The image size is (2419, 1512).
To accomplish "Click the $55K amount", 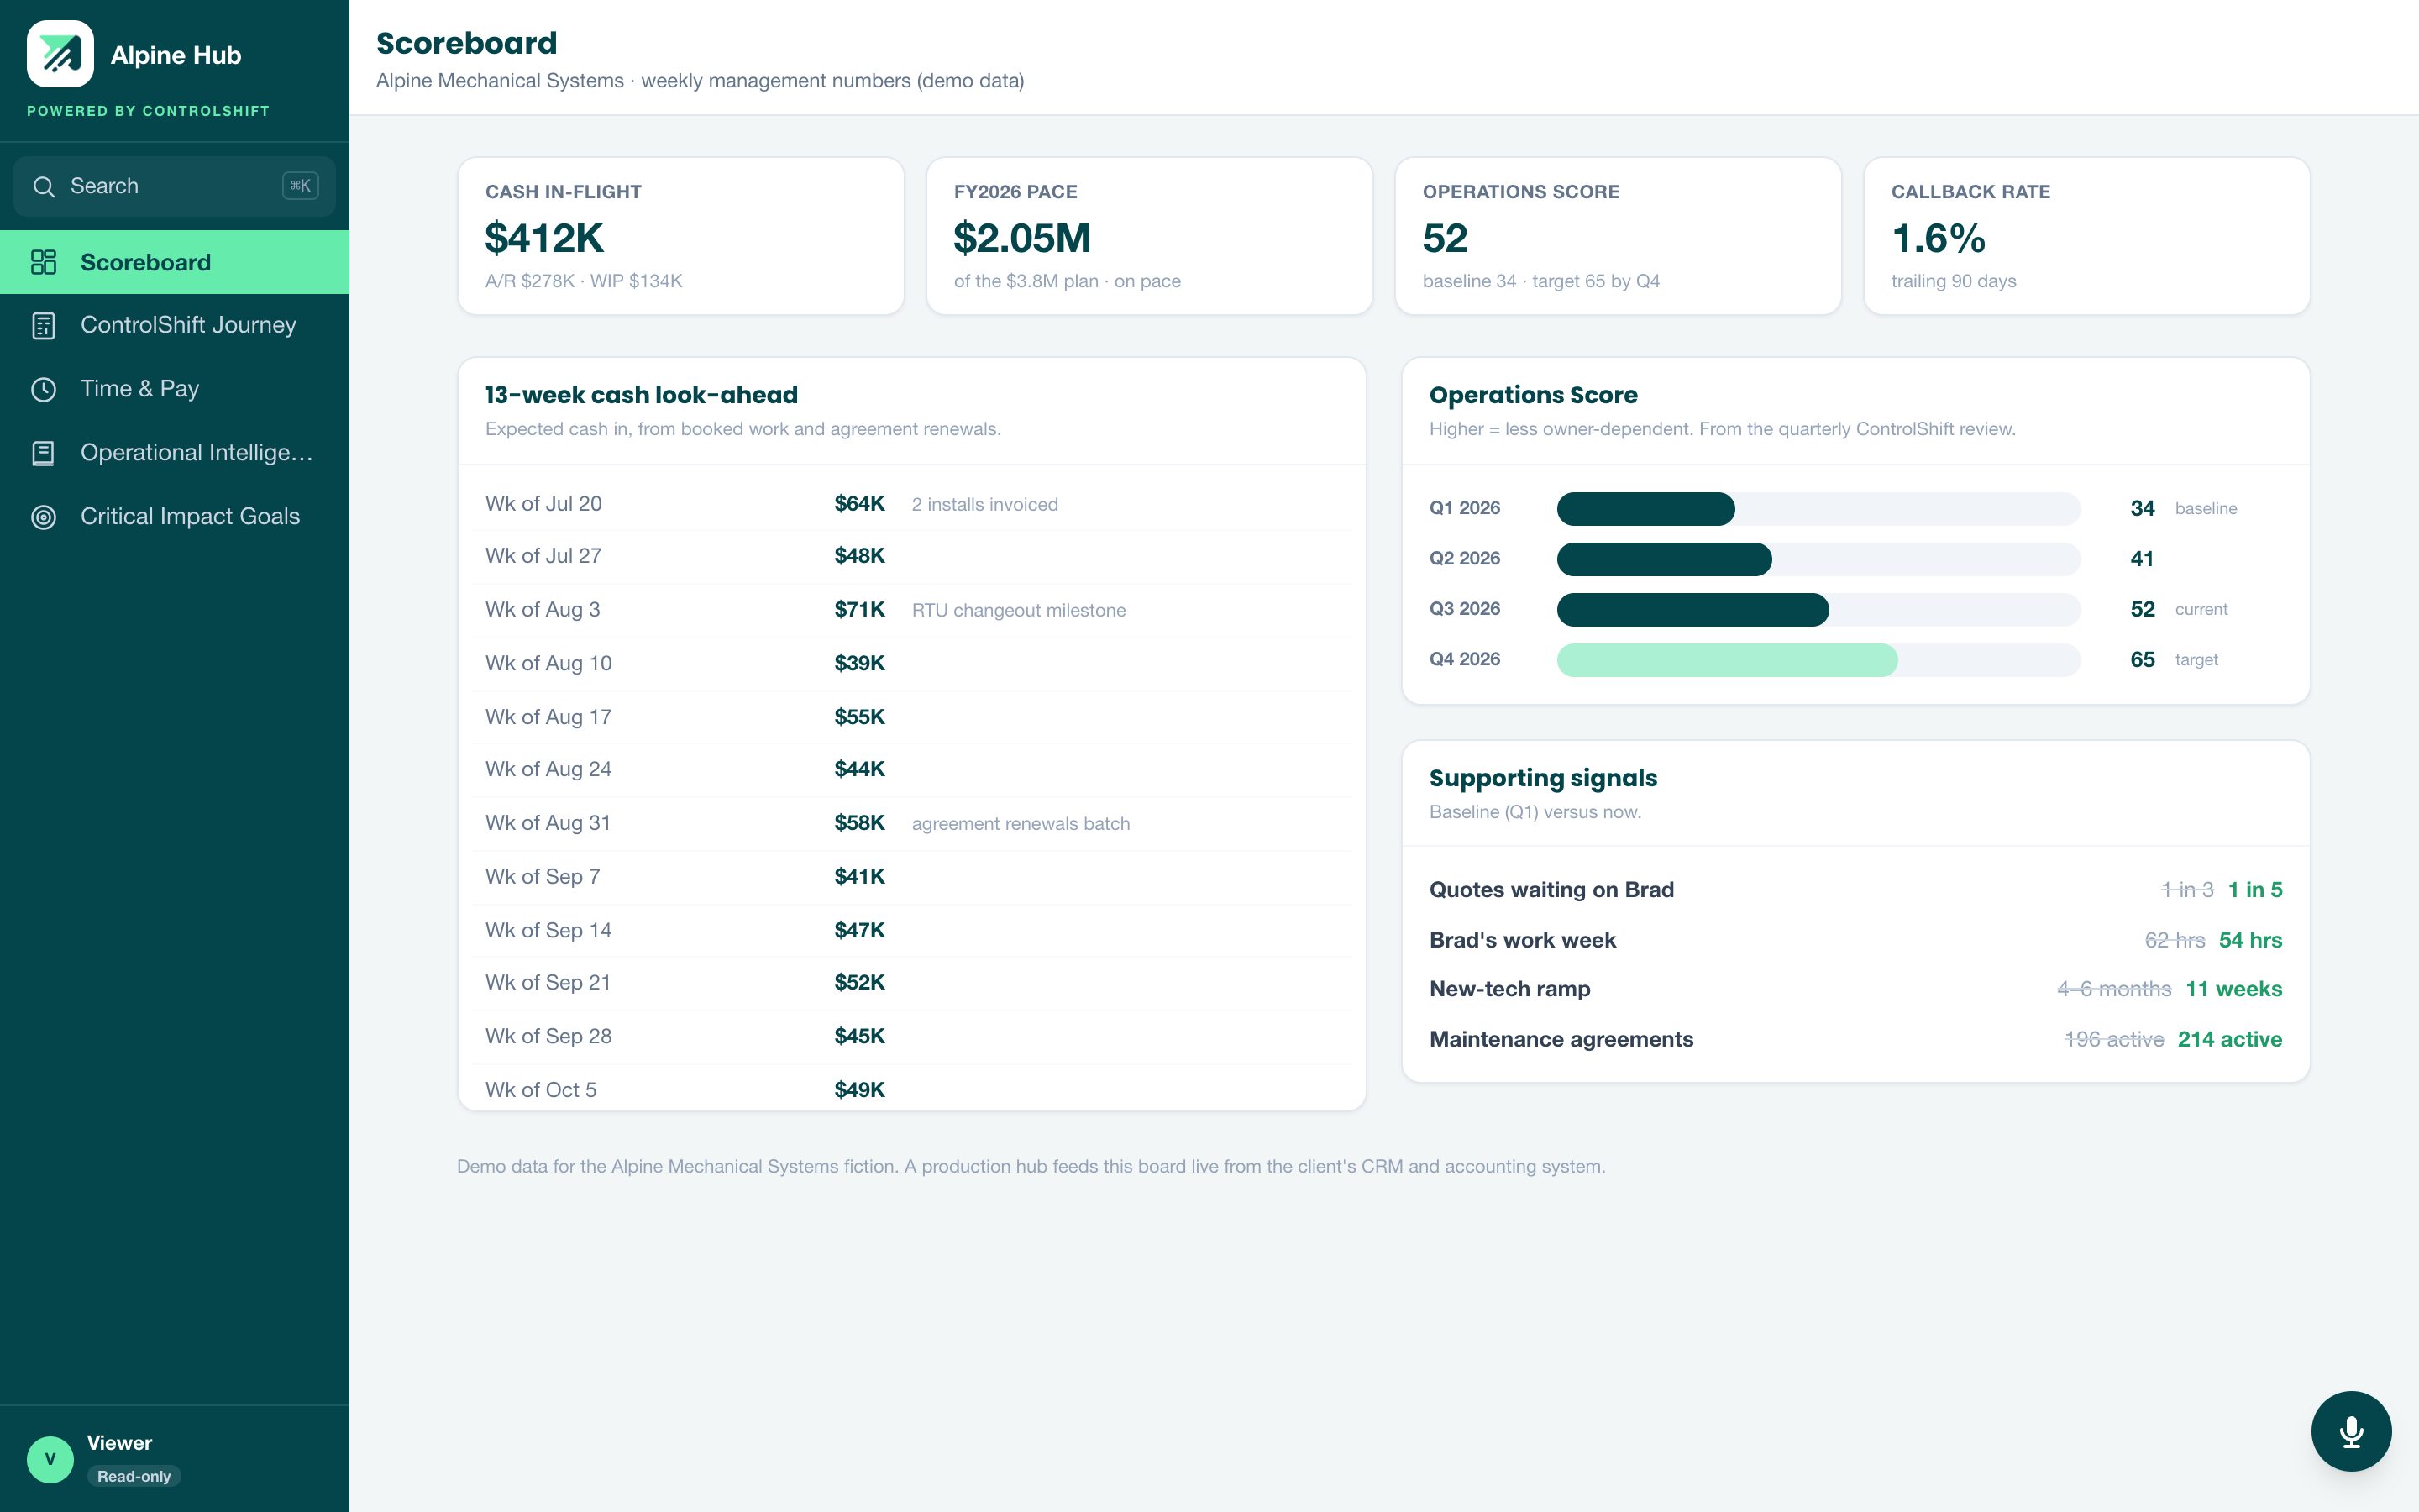I will (859, 717).
